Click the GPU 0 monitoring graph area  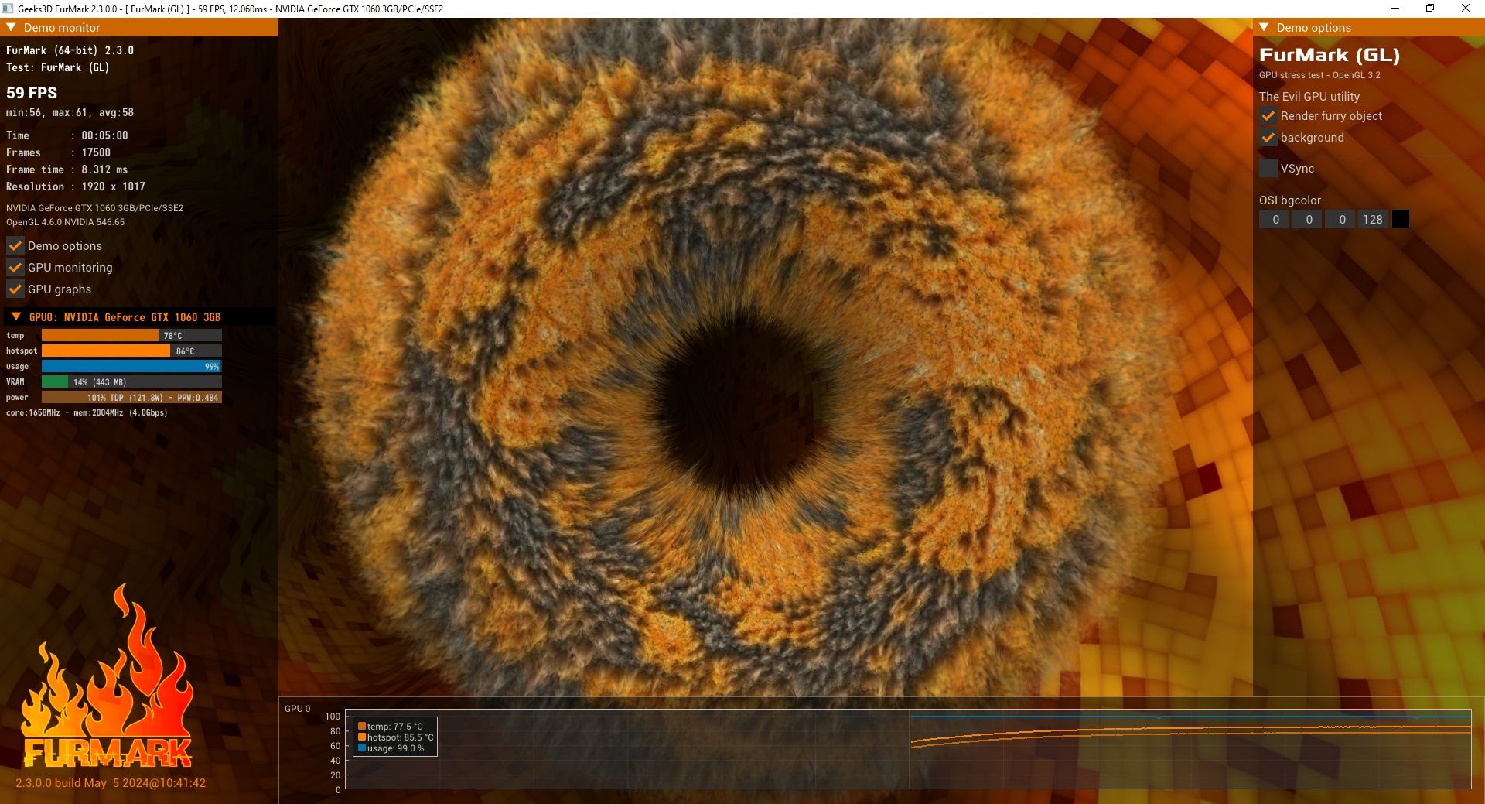point(908,749)
